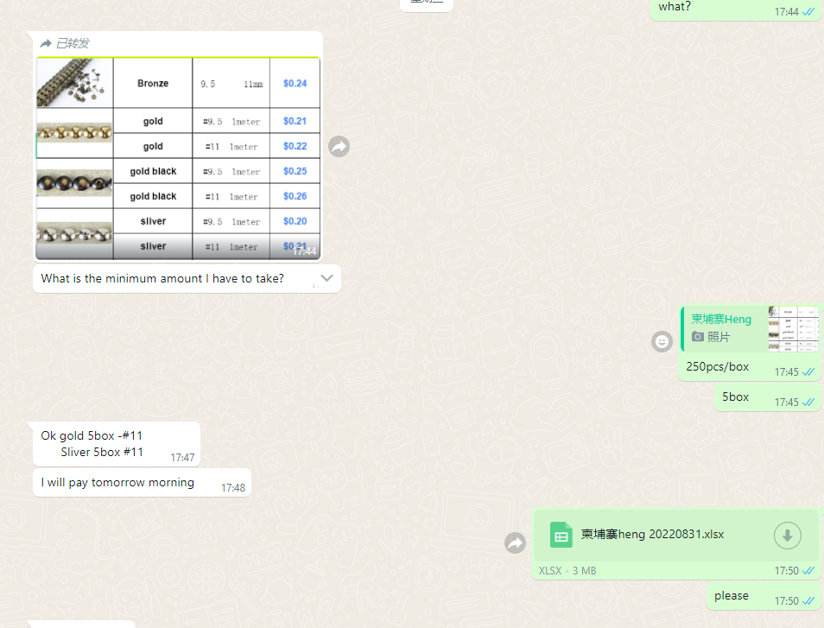The width and height of the screenshot is (824, 628).
Task: Select the '250pcs/box' message text
Action: click(x=717, y=367)
